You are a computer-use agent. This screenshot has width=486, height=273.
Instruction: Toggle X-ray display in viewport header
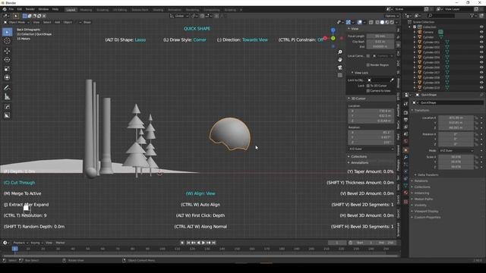coord(371,22)
